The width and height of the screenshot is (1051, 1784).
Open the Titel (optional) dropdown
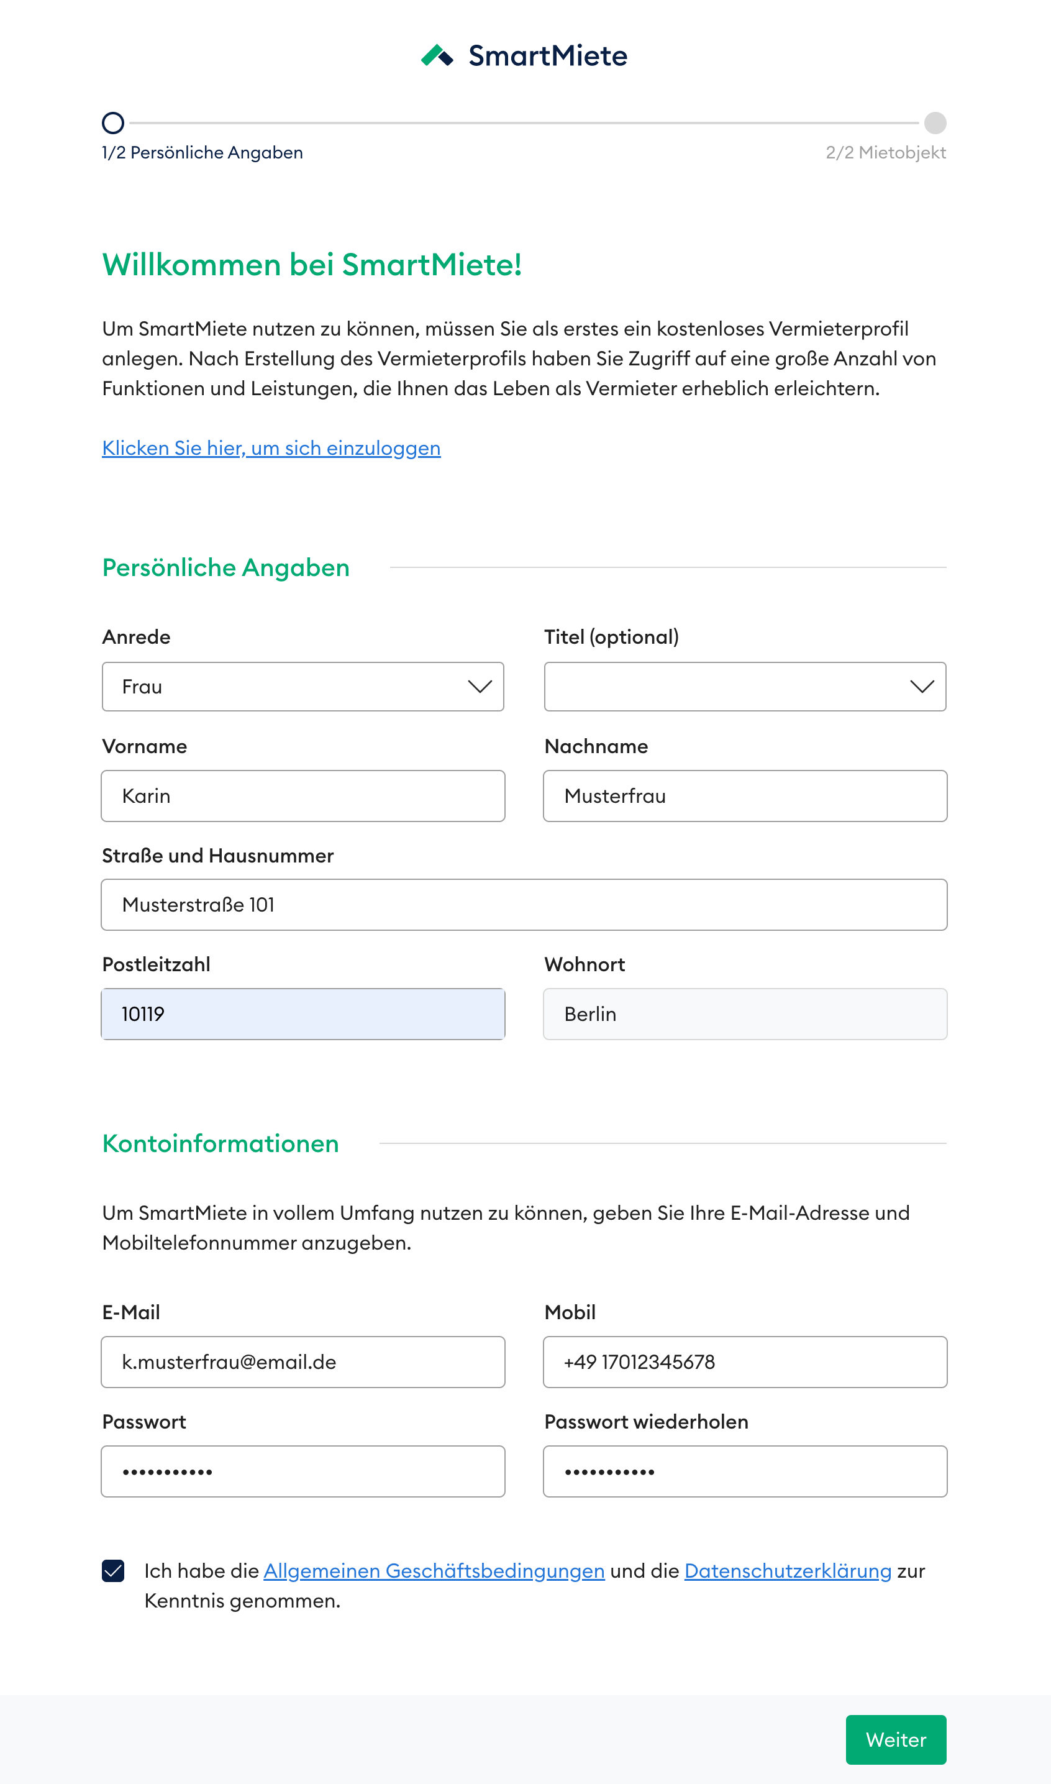click(745, 687)
